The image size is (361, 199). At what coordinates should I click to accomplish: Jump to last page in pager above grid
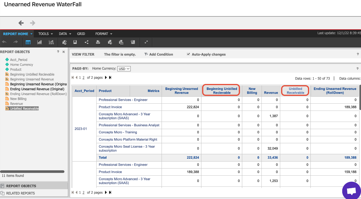110,78
